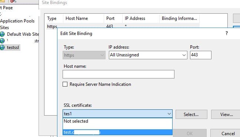Click into the Host name text field
This screenshot has width=240, height=137.
pos(119,74)
